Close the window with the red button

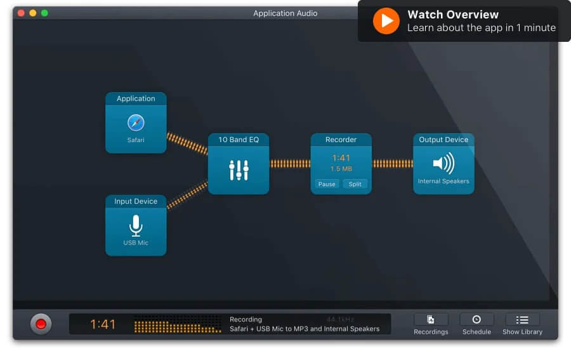(21, 13)
